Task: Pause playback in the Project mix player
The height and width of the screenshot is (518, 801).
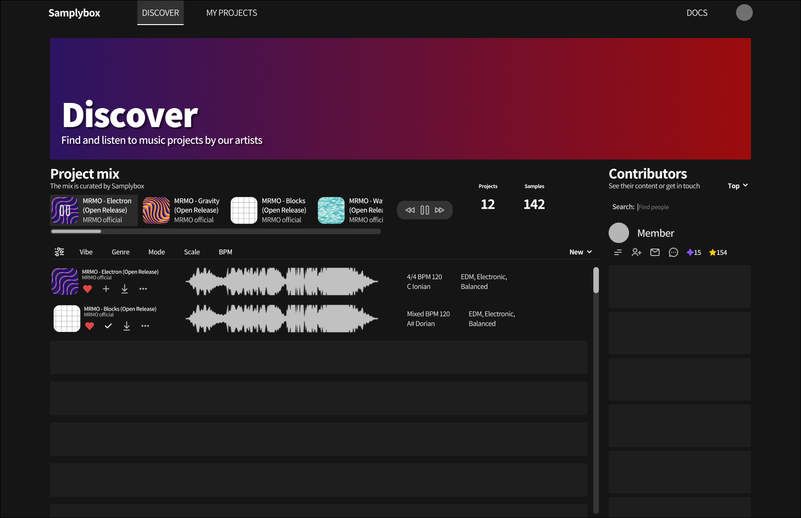Action: point(425,210)
